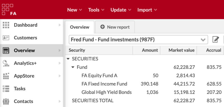Expand the AppStore submenu arrow
The image size is (224, 107).
tap(60, 76)
